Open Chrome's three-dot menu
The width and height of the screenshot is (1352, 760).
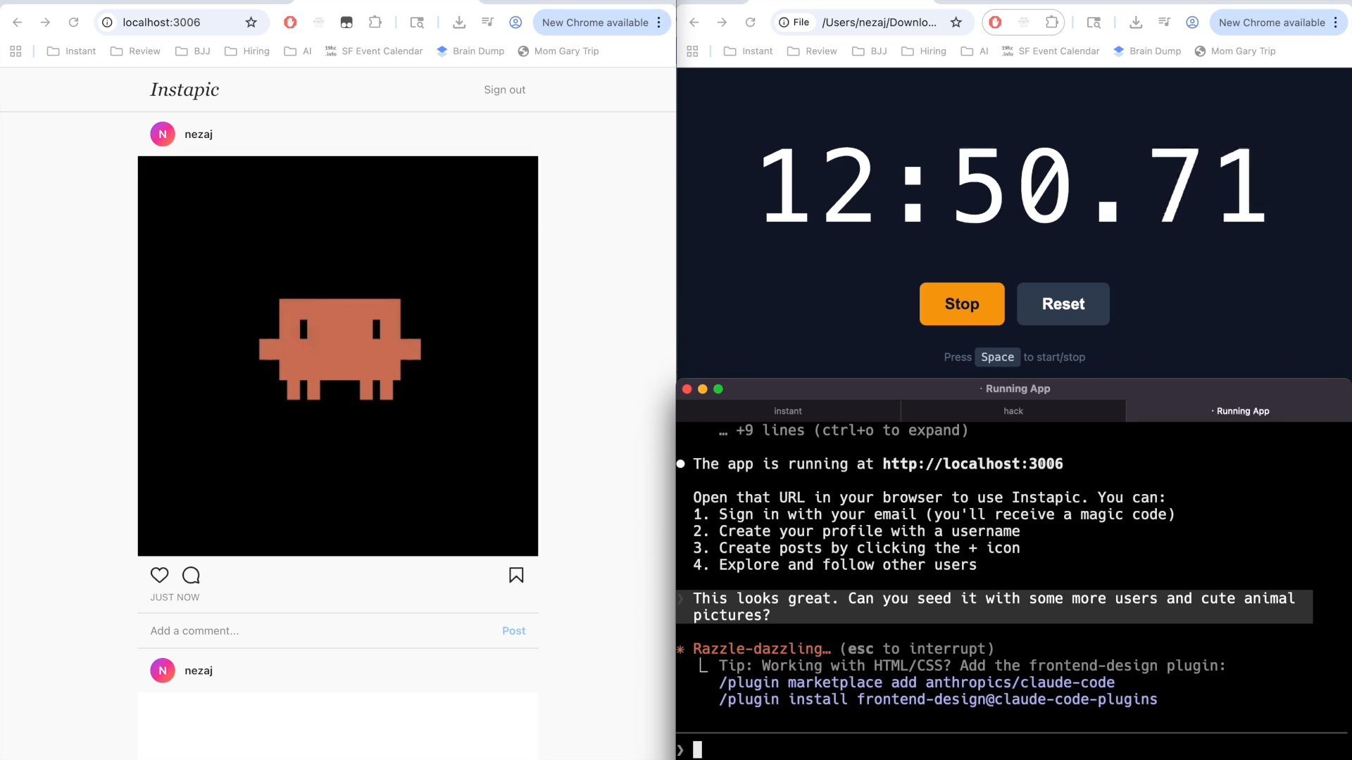coord(658,22)
